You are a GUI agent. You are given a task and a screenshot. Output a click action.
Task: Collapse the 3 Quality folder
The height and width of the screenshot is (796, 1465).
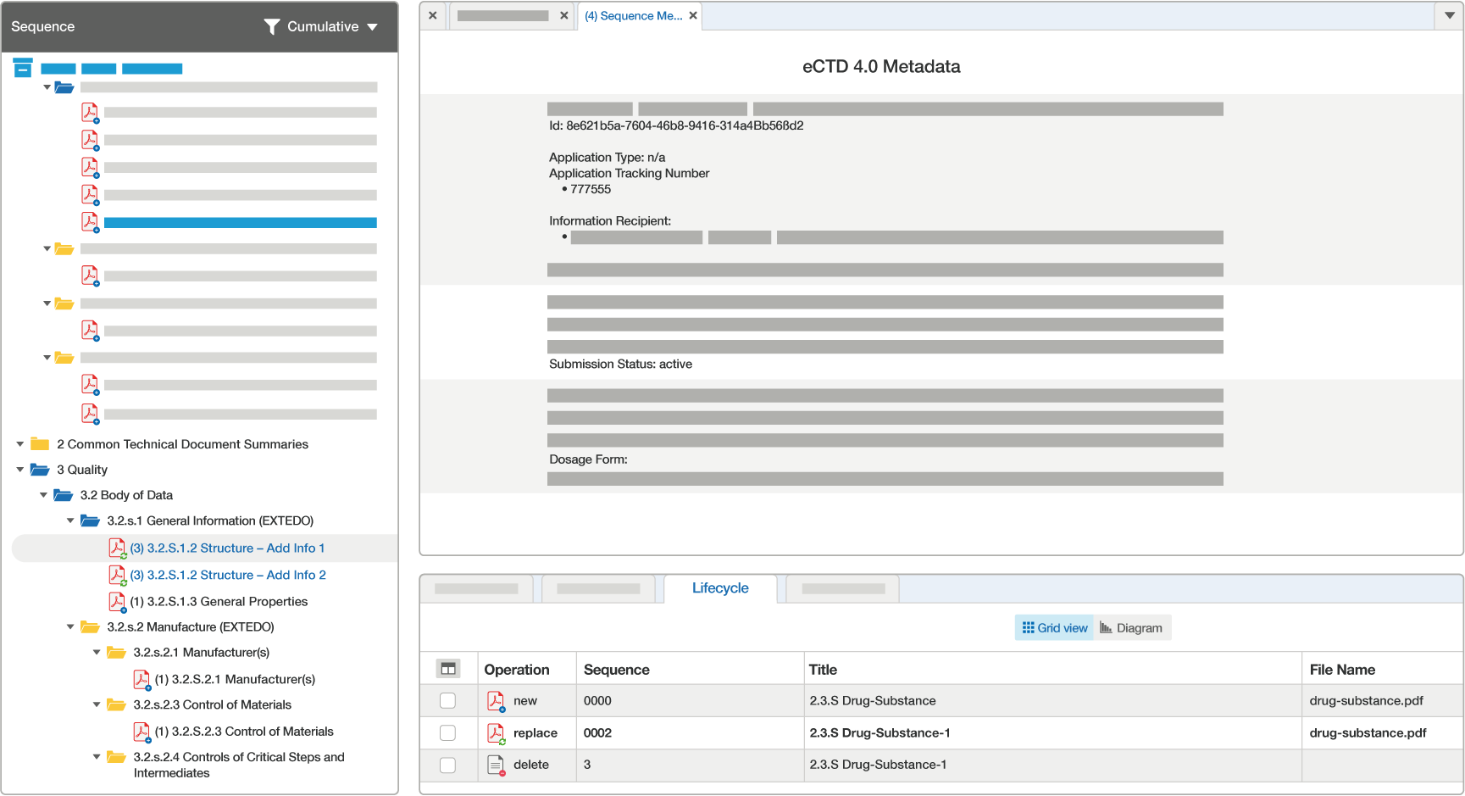click(x=20, y=470)
